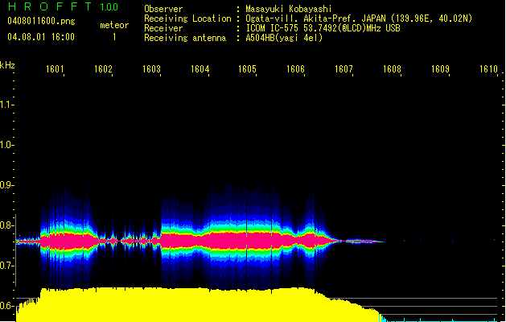
Task: Click the 1601 time axis marker
Action: pyautogui.click(x=55, y=69)
